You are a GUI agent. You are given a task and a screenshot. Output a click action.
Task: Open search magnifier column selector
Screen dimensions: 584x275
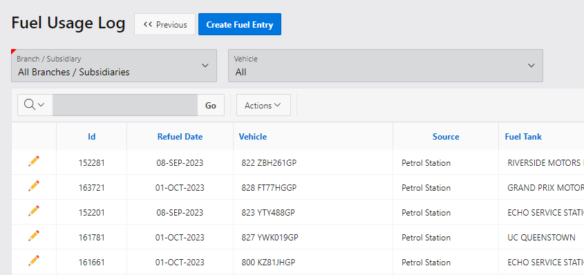click(35, 105)
